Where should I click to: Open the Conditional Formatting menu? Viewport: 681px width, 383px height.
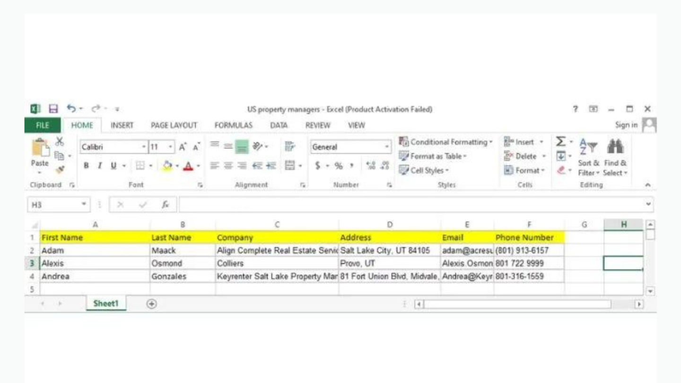tap(445, 142)
